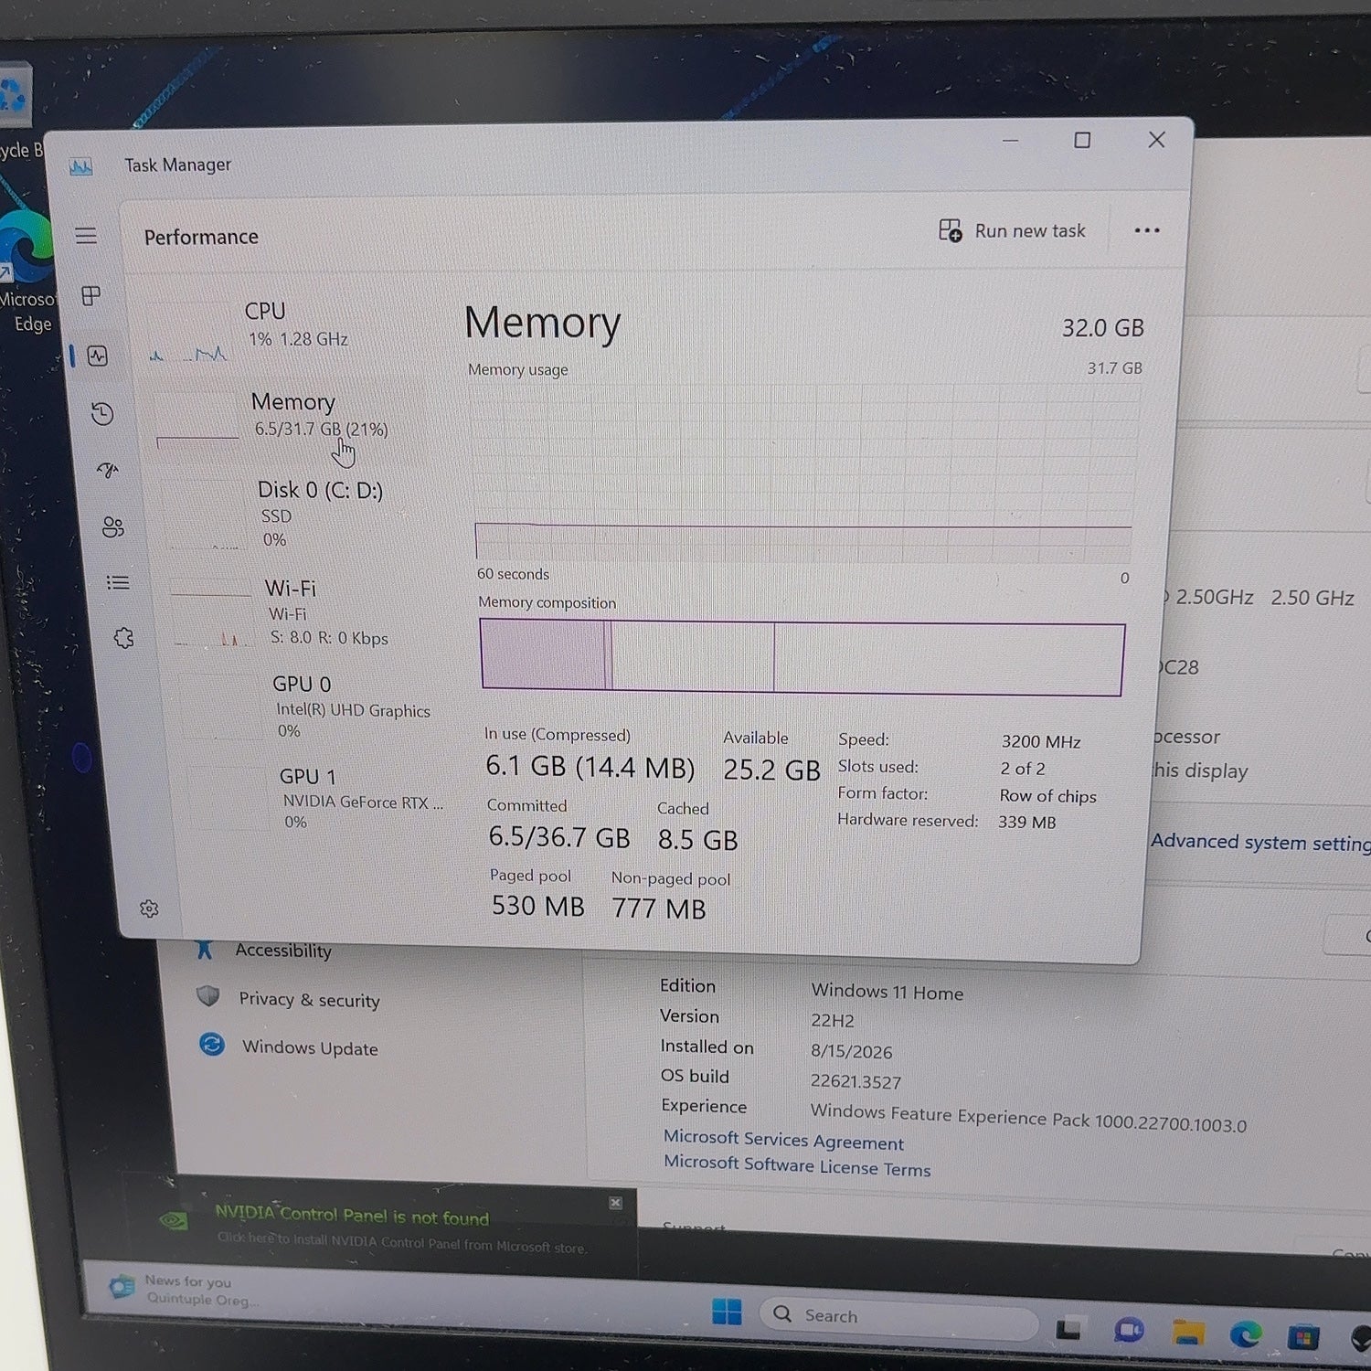1371x1371 pixels.
Task: Open the Windows Start button
Action: pos(727,1312)
